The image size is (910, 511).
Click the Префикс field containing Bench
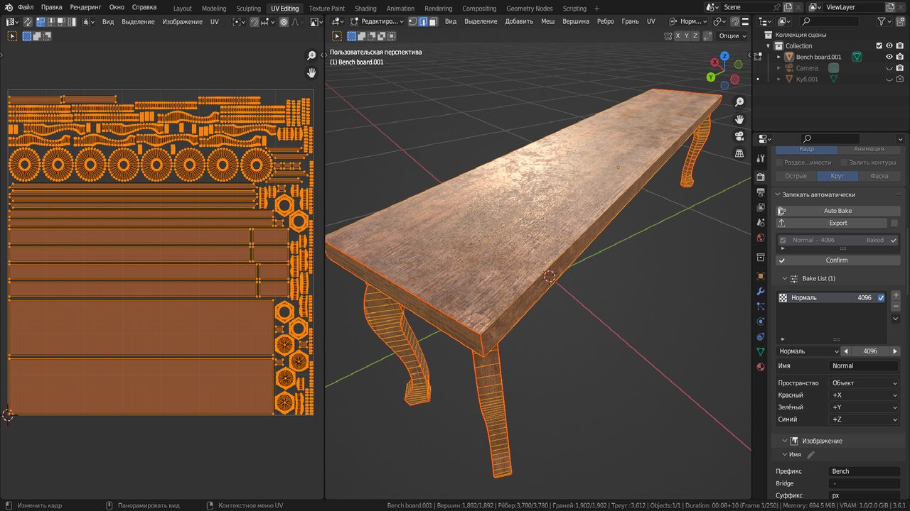864,471
